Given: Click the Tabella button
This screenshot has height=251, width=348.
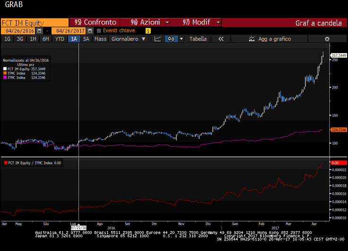Looking at the screenshot, I should pos(198,39).
